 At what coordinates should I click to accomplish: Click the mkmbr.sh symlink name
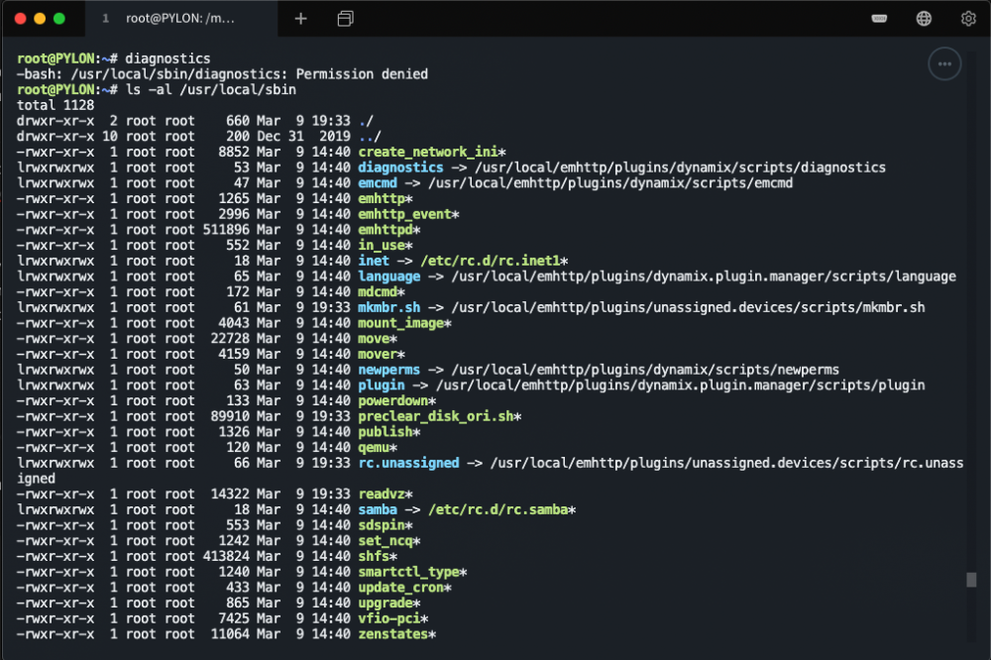click(x=388, y=308)
